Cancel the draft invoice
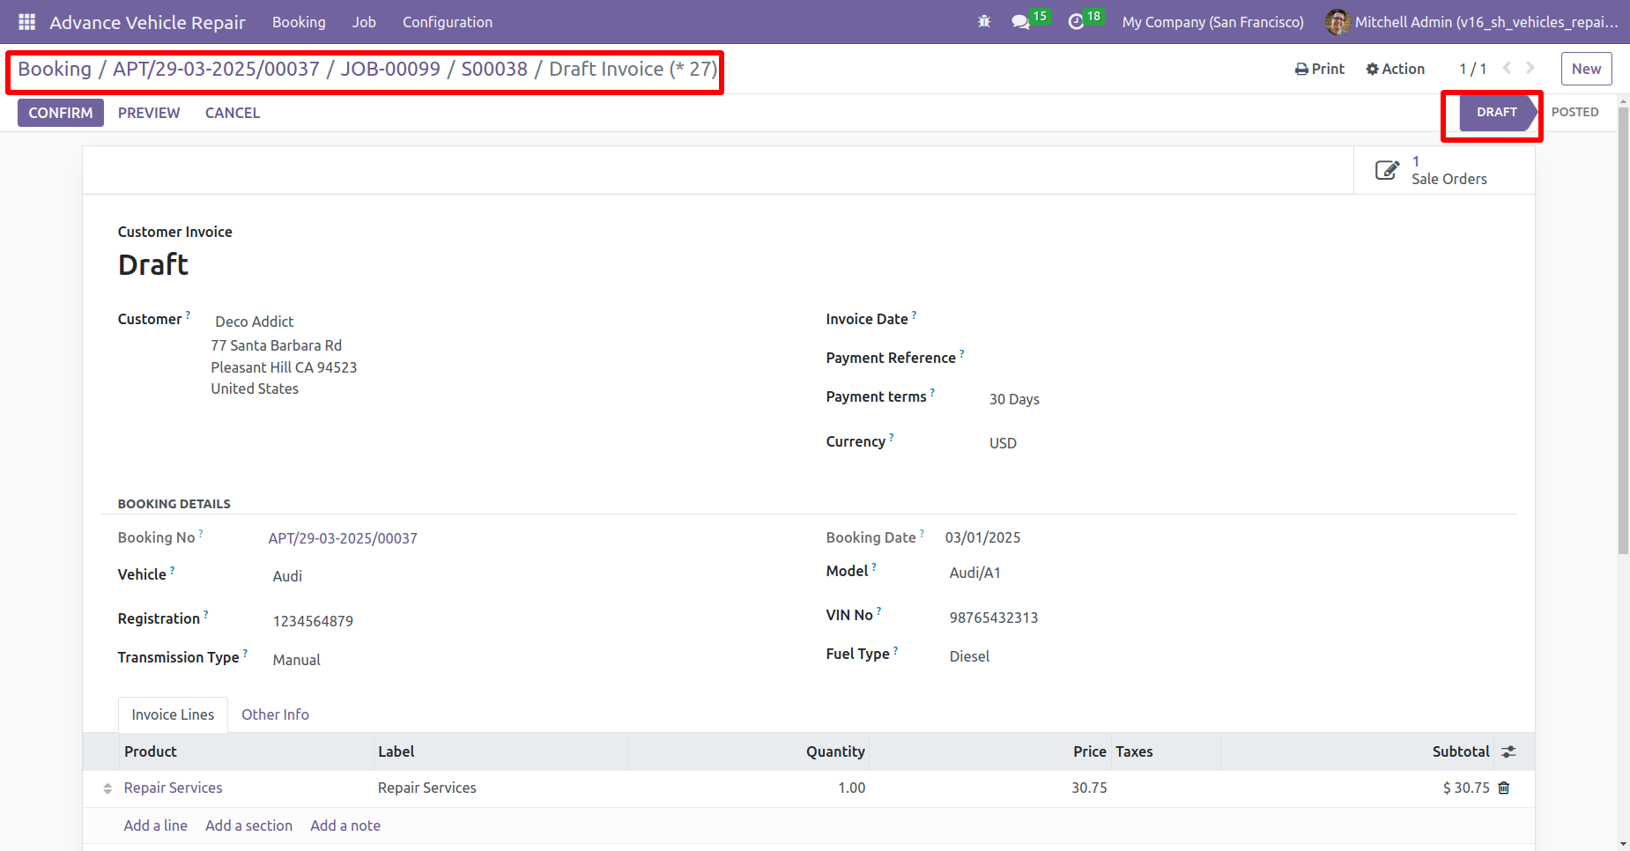Image resolution: width=1630 pixels, height=851 pixels. point(233,113)
